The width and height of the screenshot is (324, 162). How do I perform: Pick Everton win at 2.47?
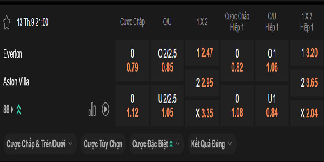(202, 53)
